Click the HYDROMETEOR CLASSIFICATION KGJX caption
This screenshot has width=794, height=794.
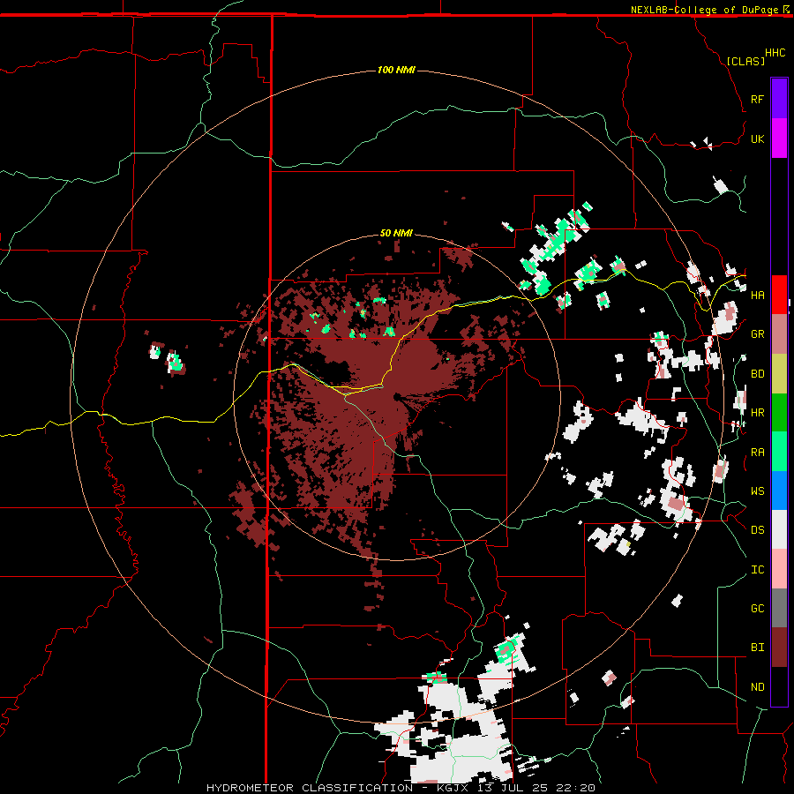click(401, 788)
